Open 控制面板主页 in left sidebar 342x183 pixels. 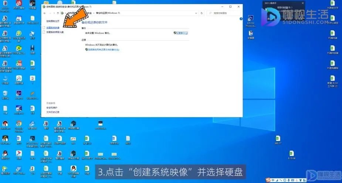click(53, 21)
